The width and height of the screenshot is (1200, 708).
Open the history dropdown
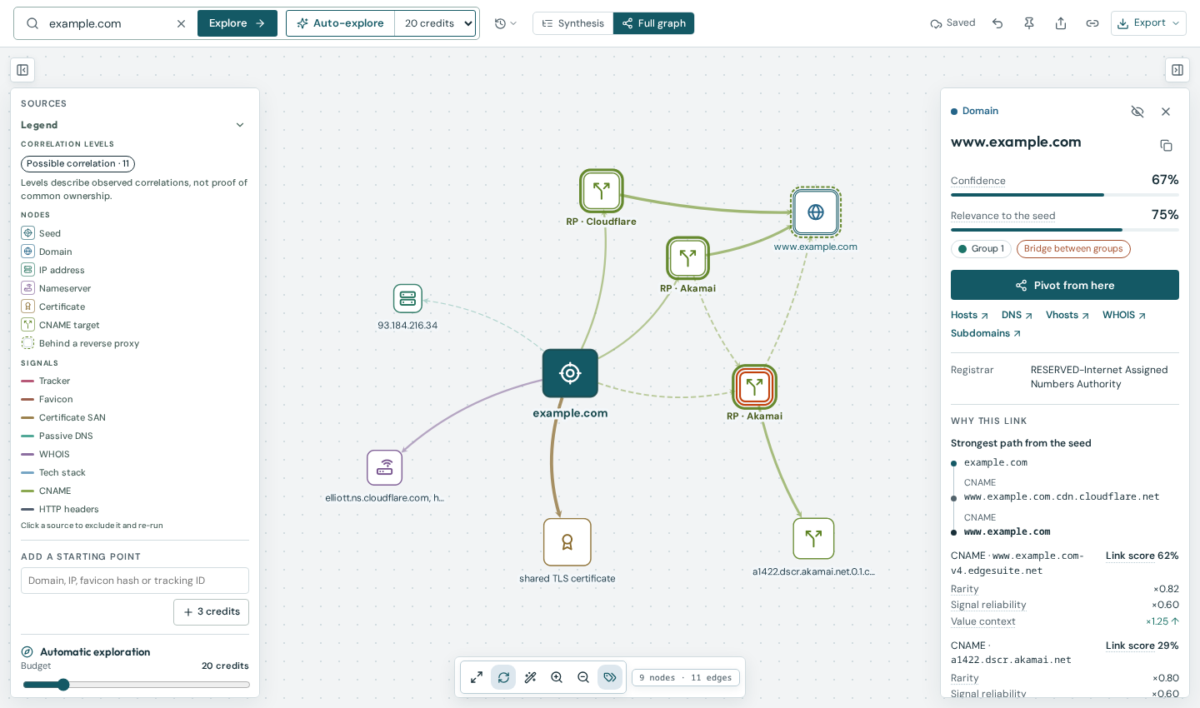(505, 23)
